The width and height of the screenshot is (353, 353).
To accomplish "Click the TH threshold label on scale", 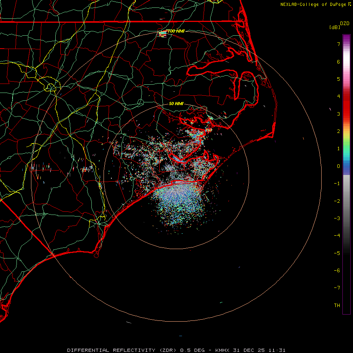I will tap(337, 306).
